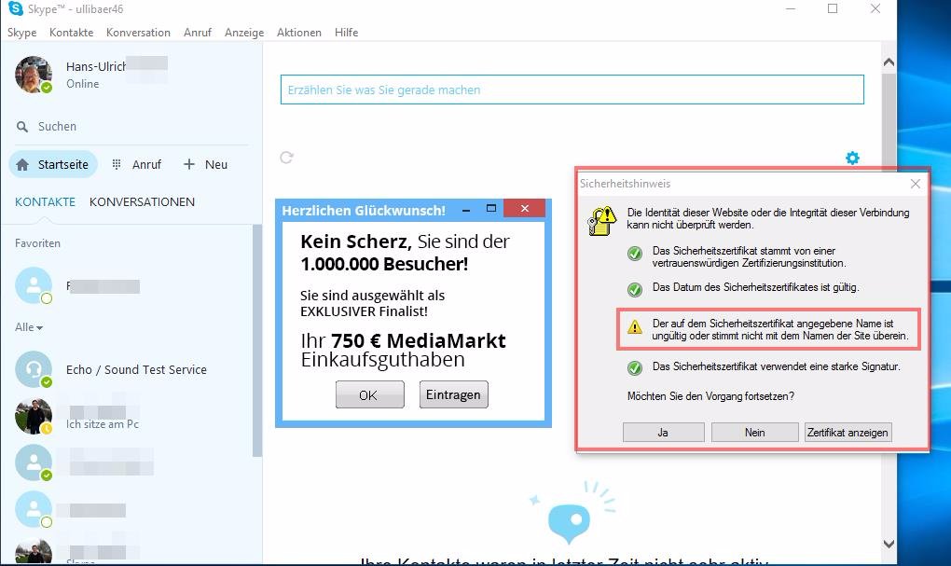Click Ja in the Sicherheitshinweis dialog
Screen dimensions: 951x566
(x=663, y=433)
